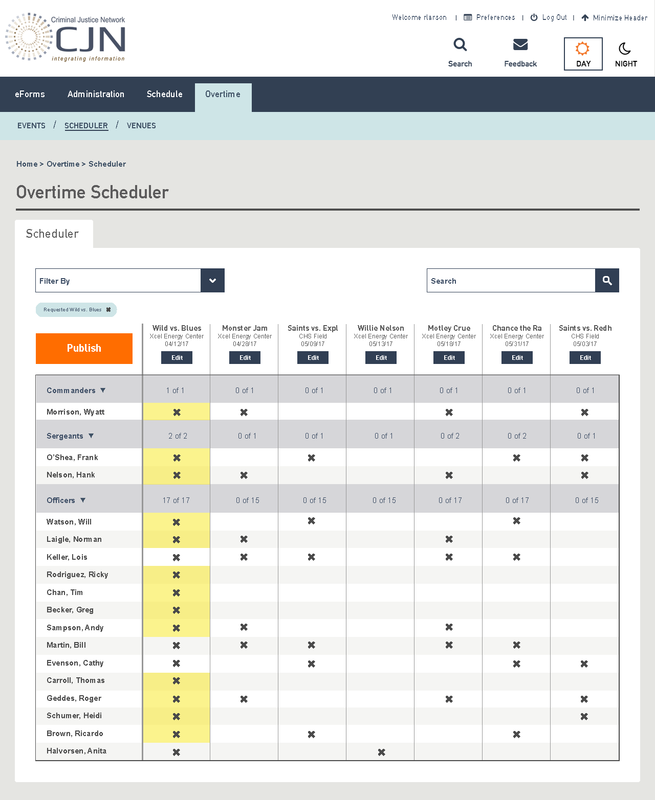Viewport: 655px width, 800px height.
Task: Click X for Nelson, Hank under Monster Jam
Action: click(244, 475)
